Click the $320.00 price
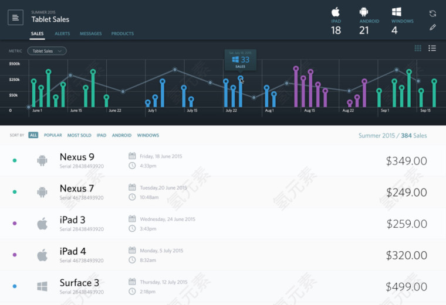This screenshot has width=446, height=305. (x=407, y=256)
